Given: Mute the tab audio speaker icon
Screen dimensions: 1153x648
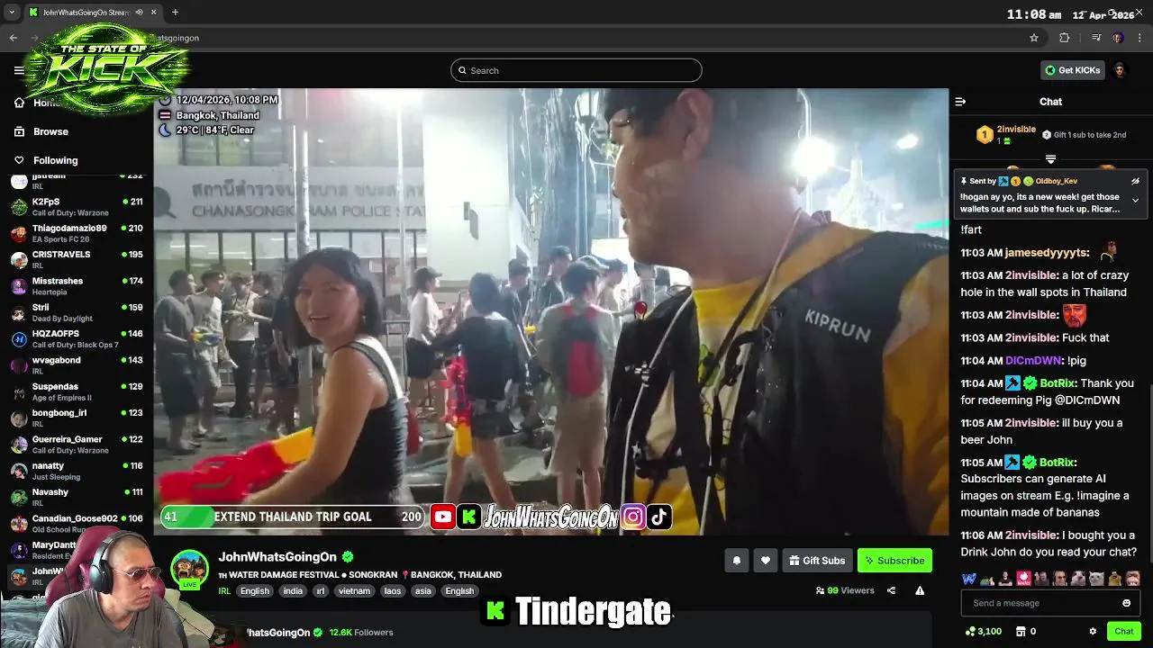Looking at the screenshot, I should (139, 13).
